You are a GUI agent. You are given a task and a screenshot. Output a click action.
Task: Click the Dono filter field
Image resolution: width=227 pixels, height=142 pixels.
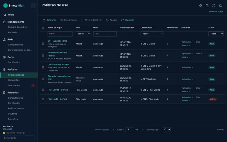(x=105, y=34)
